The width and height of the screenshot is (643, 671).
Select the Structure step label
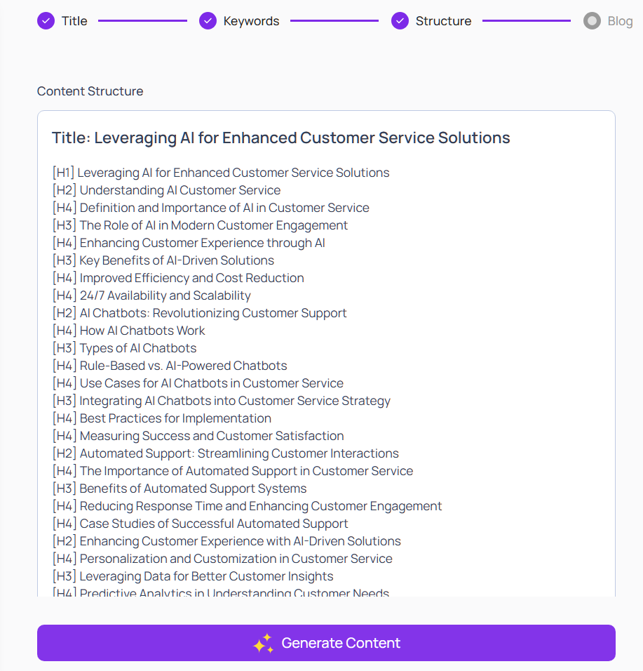443,21
